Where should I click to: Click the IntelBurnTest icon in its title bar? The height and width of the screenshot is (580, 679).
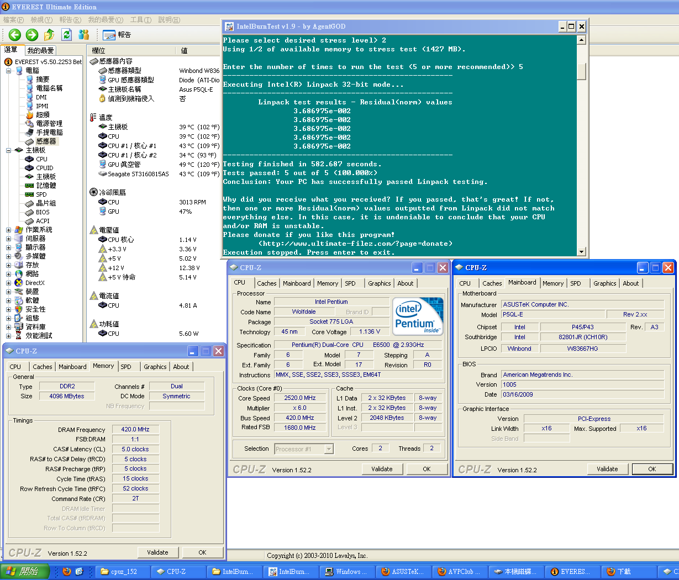pyautogui.click(x=229, y=26)
